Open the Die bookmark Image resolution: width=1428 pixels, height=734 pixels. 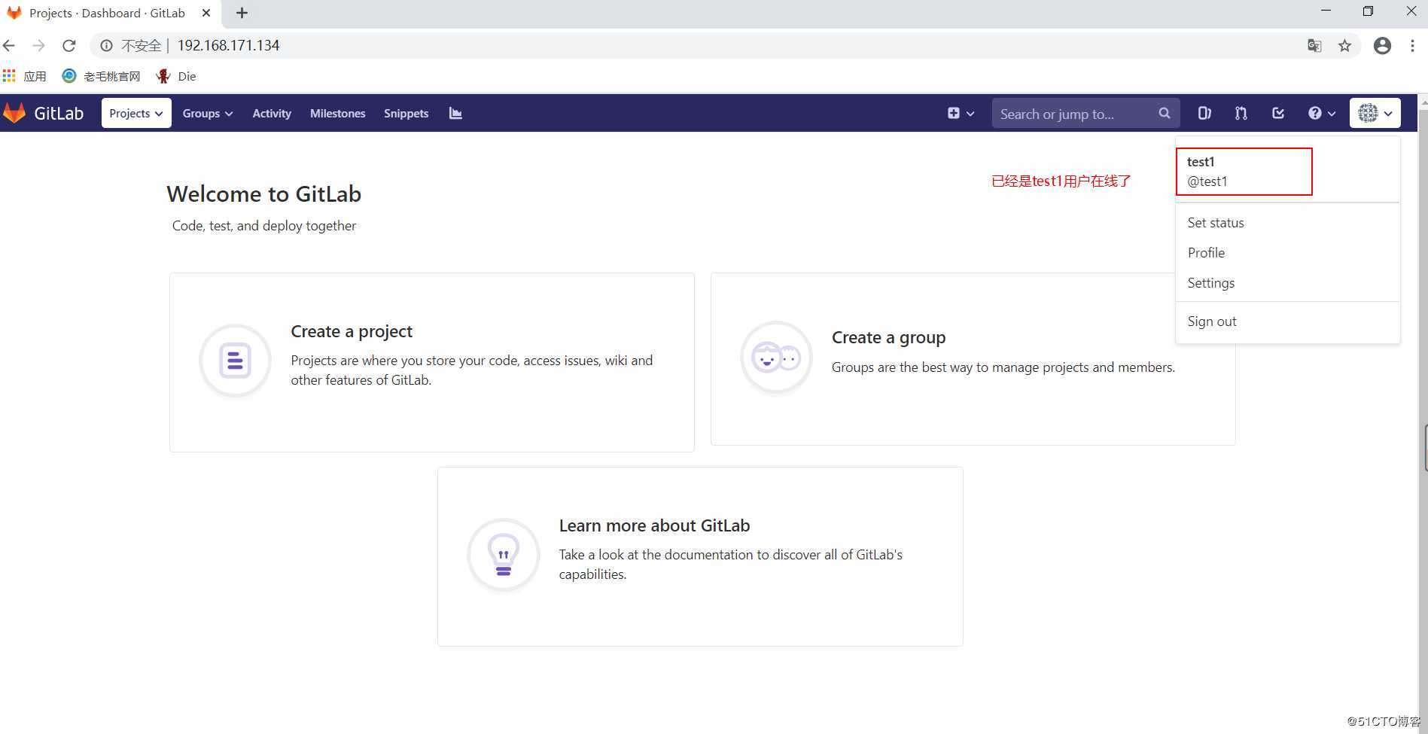(176, 76)
